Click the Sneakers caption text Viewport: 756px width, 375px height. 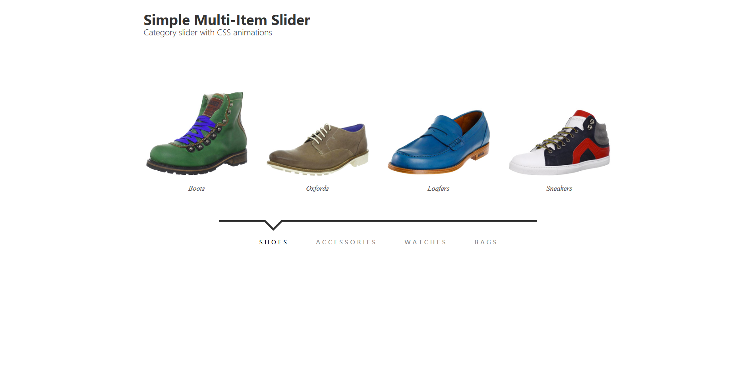pyautogui.click(x=559, y=188)
